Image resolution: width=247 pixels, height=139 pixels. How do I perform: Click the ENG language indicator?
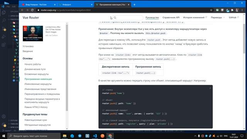click(225, 136)
